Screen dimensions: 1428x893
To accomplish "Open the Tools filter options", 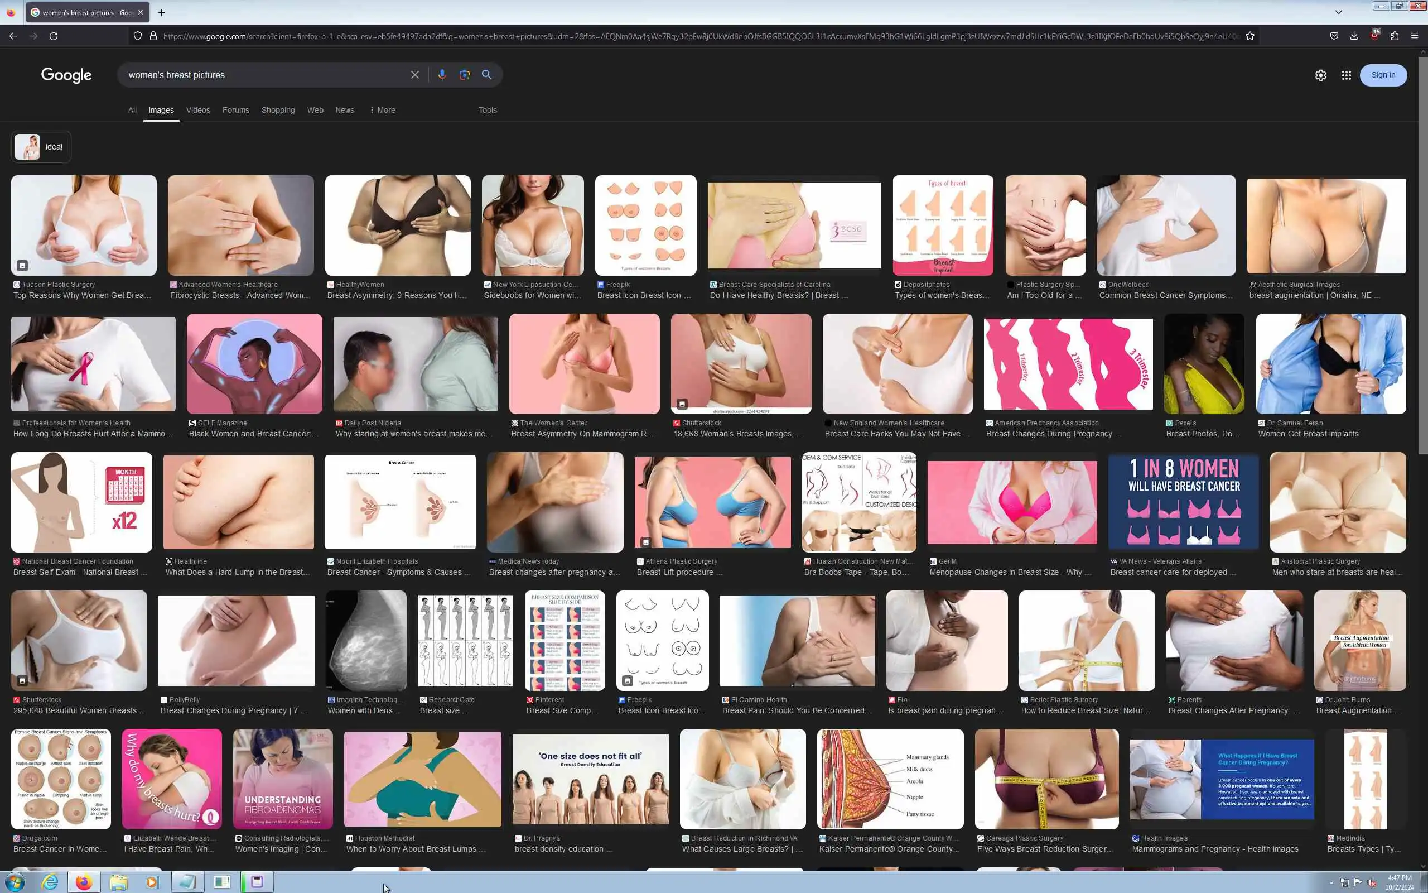I will click(x=488, y=110).
